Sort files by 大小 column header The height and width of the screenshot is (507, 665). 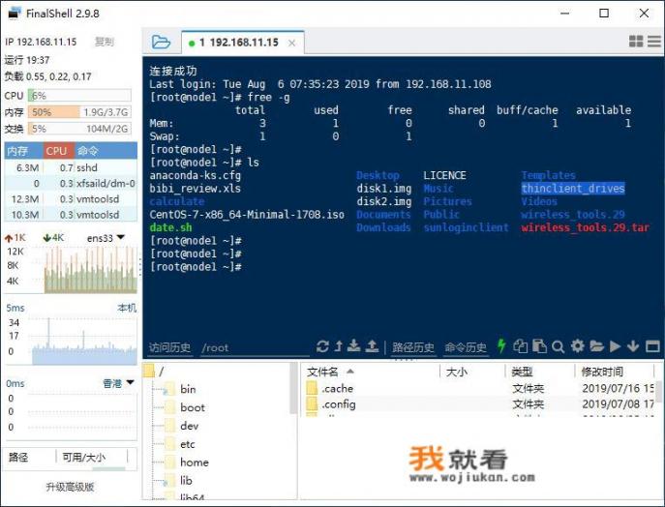[x=472, y=372]
